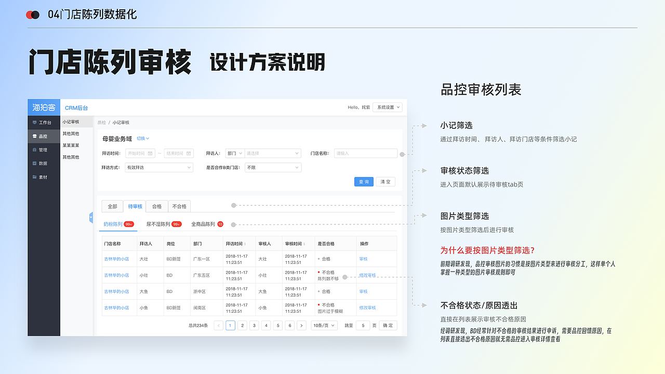This screenshot has width=665, height=374.
Task: Select 尿不湿陈列 image type tab
Action: tap(164, 224)
